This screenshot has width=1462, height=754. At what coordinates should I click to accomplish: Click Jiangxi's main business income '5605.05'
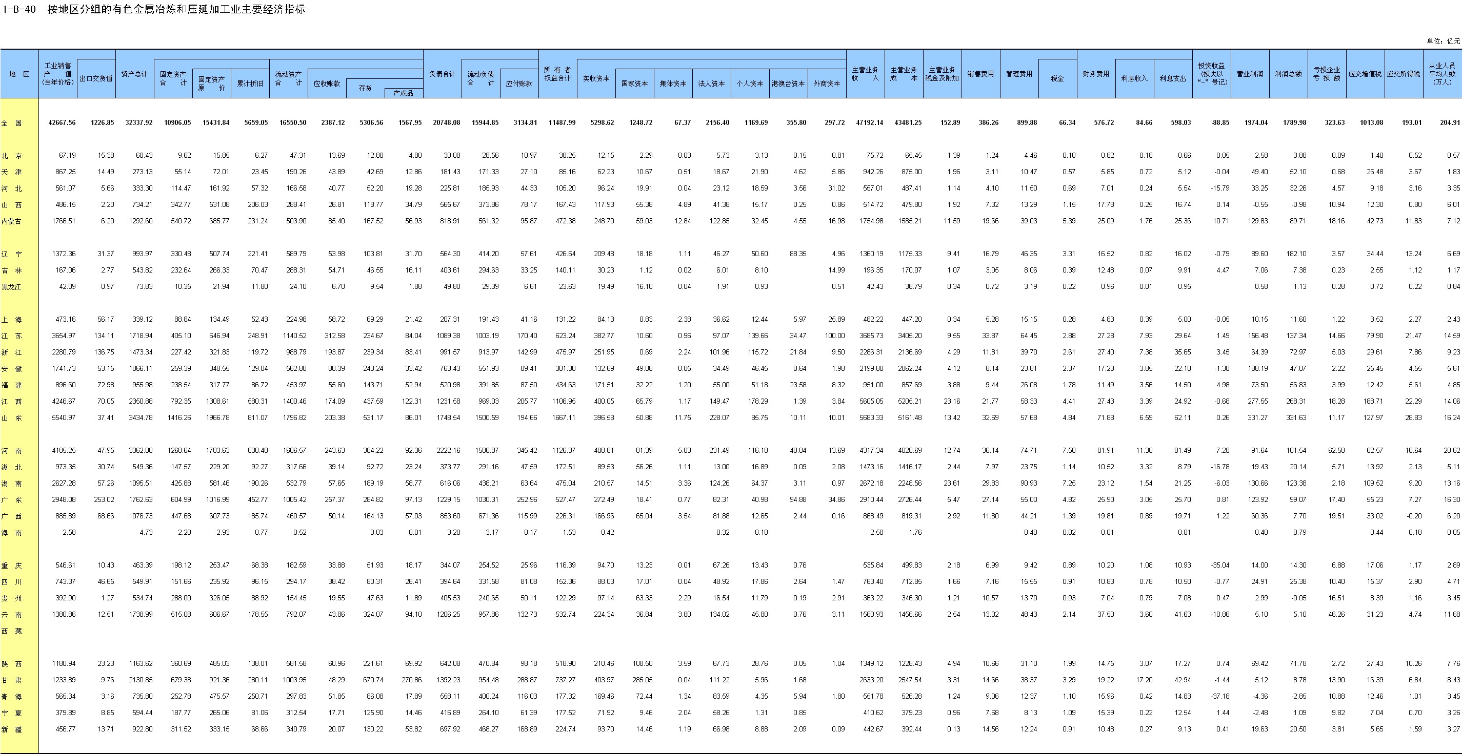click(871, 402)
